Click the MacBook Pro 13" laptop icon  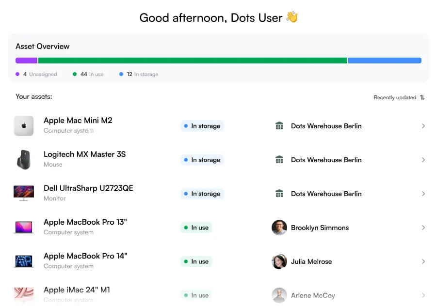[x=24, y=227]
